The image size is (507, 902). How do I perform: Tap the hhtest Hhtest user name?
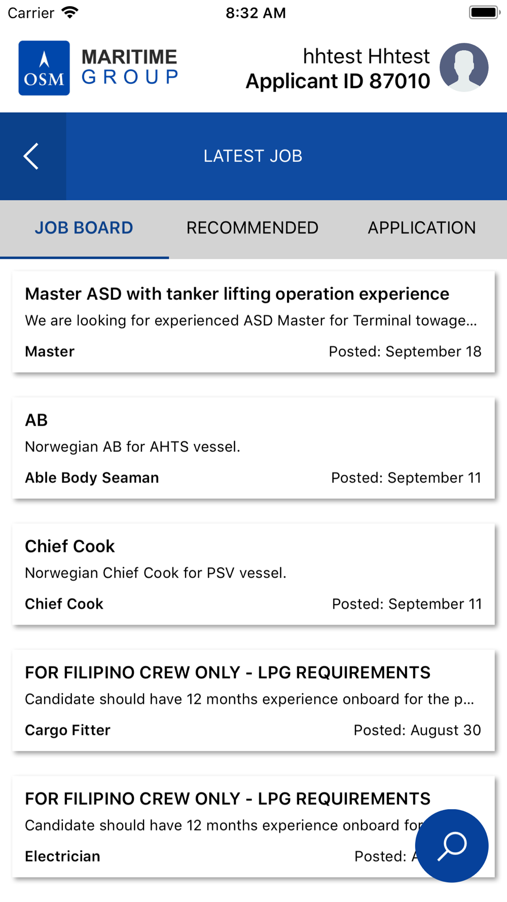(x=366, y=56)
